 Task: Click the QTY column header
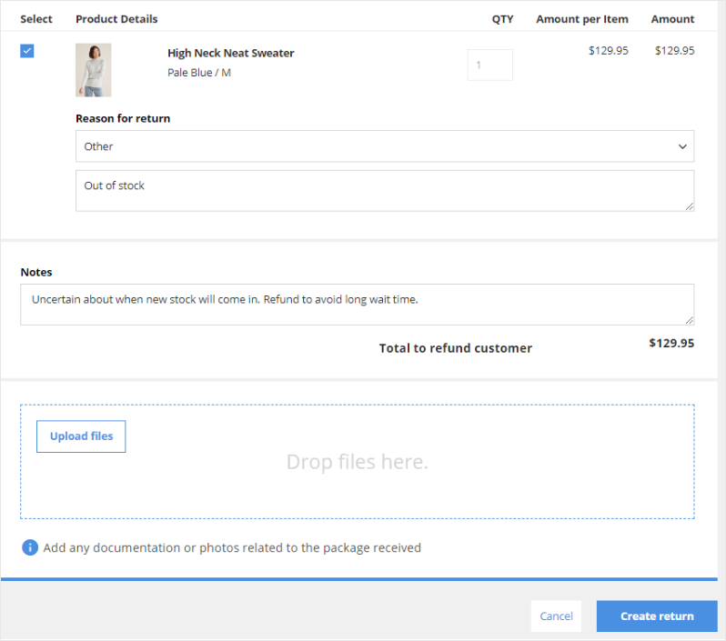click(502, 19)
